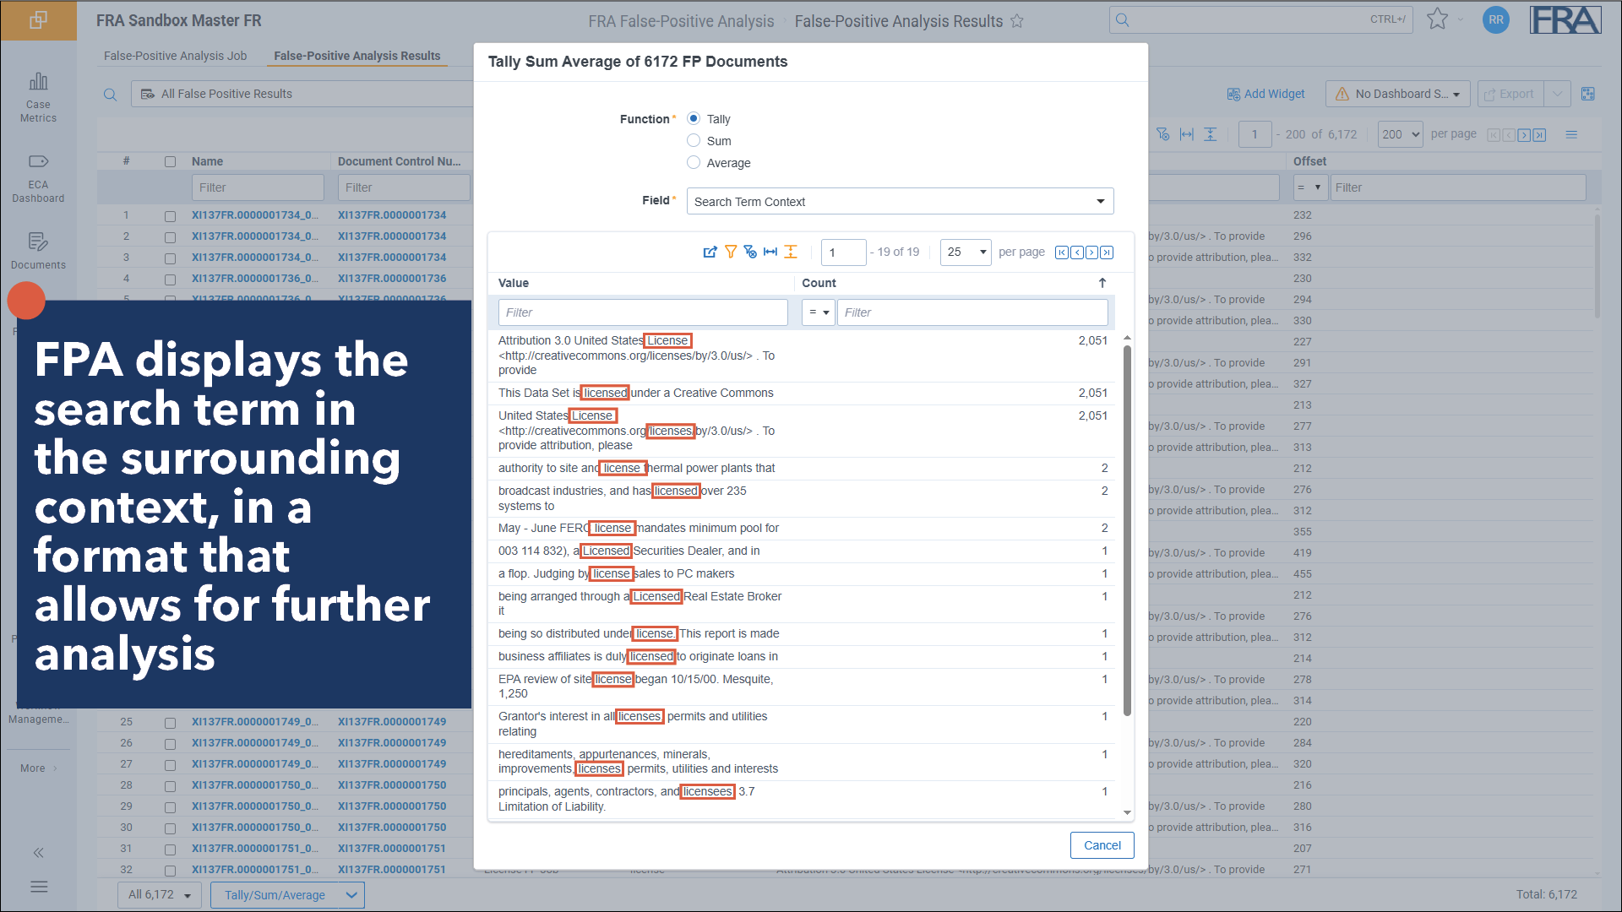The image size is (1622, 912).
Task: Expand the Export options chevron
Action: [x=1557, y=94]
